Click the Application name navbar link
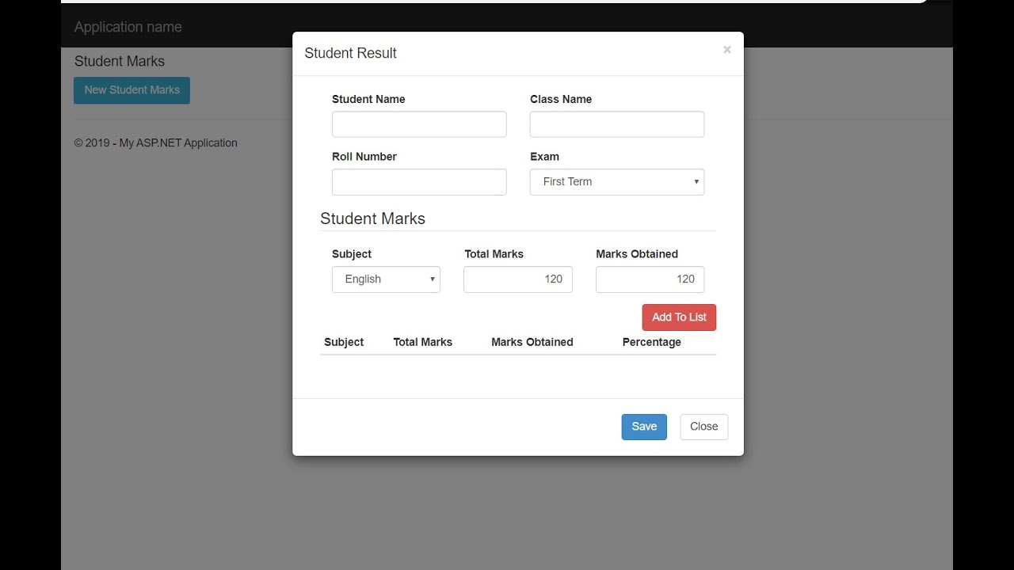Screen dimensions: 1014x570 tap(128, 27)
